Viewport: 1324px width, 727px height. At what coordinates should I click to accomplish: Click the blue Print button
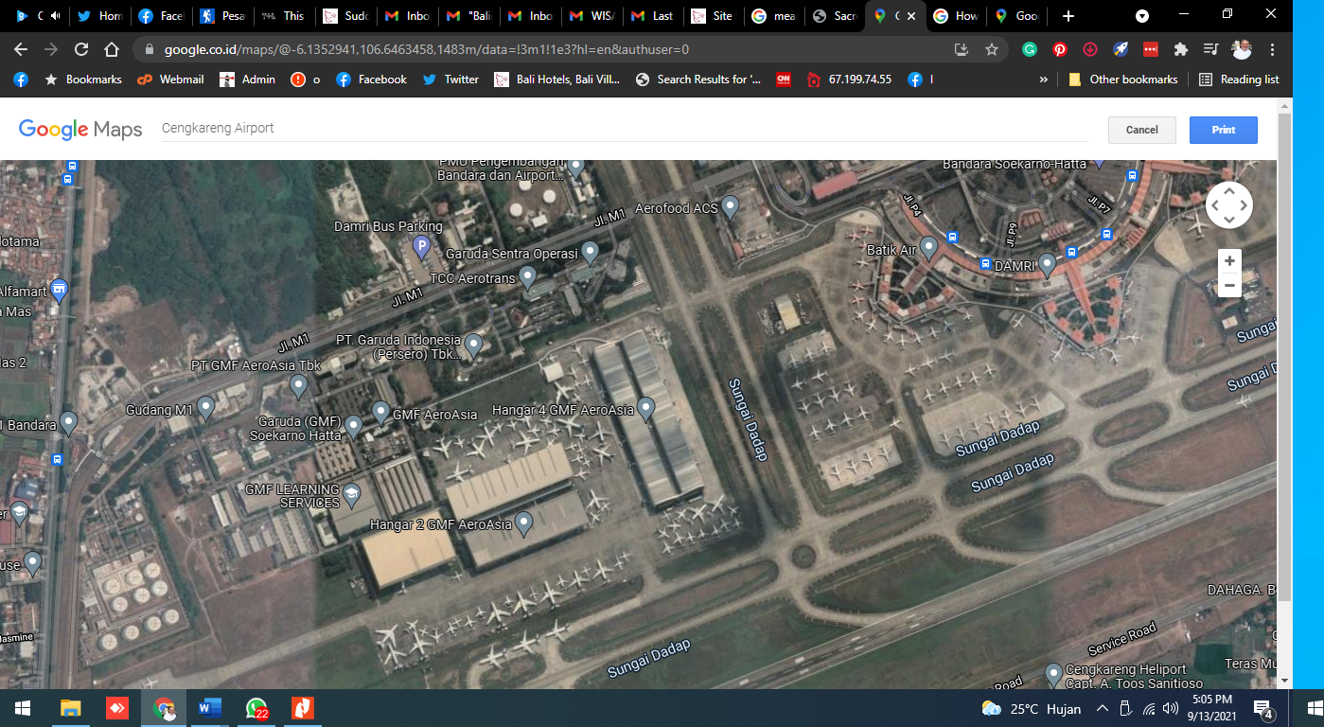(x=1224, y=130)
